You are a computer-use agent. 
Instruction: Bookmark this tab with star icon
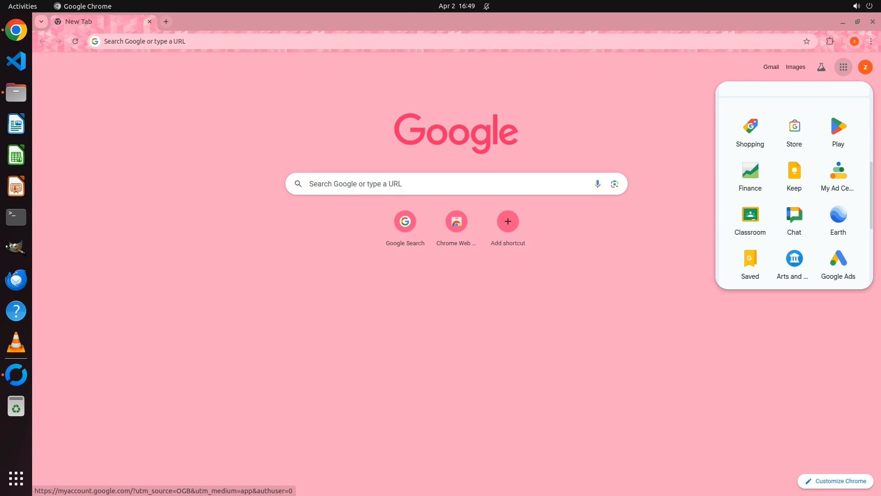point(806,41)
